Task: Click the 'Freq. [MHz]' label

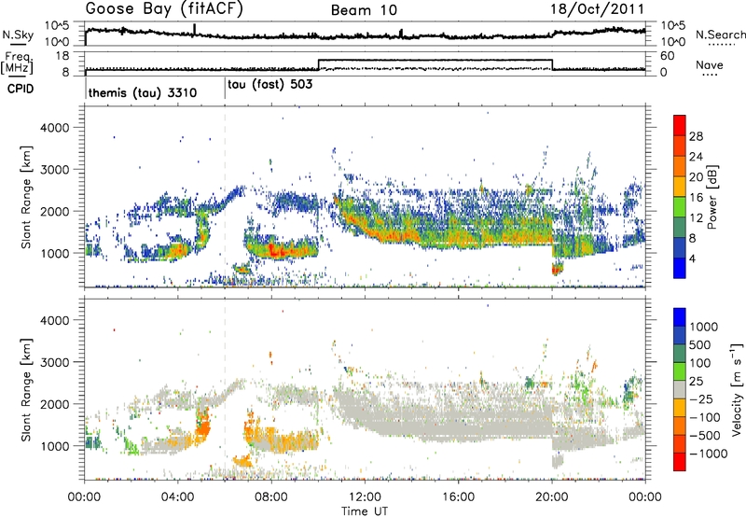Action: click(x=17, y=63)
